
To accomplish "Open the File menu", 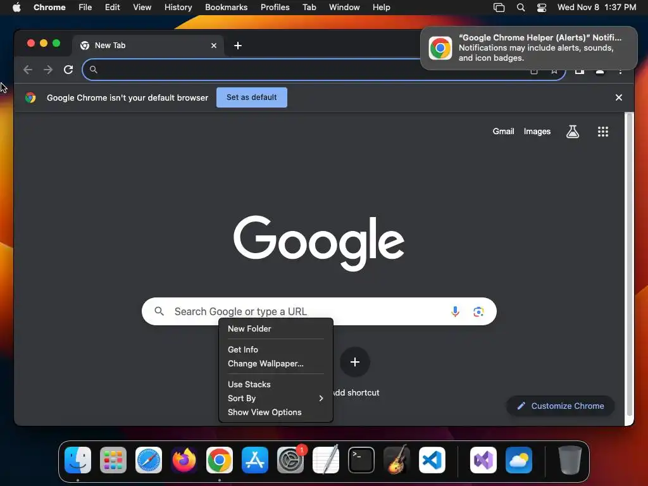I will tap(85, 8).
